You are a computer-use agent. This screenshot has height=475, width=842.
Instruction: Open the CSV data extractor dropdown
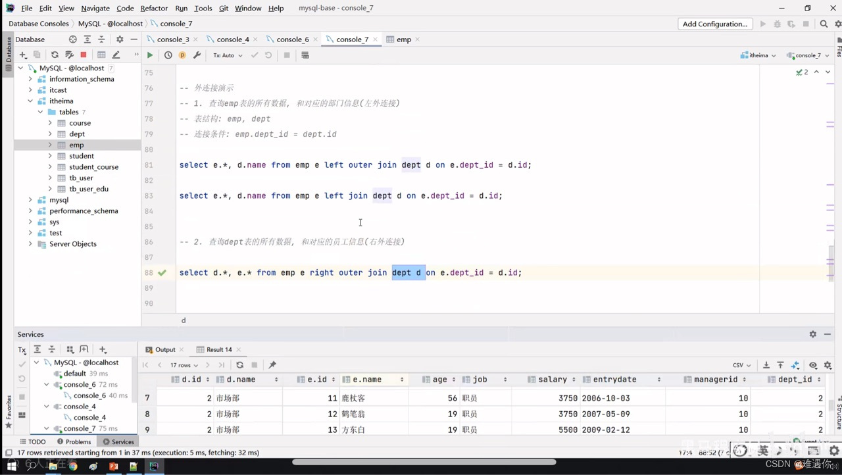pyautogui.click(x=741, y=365)
